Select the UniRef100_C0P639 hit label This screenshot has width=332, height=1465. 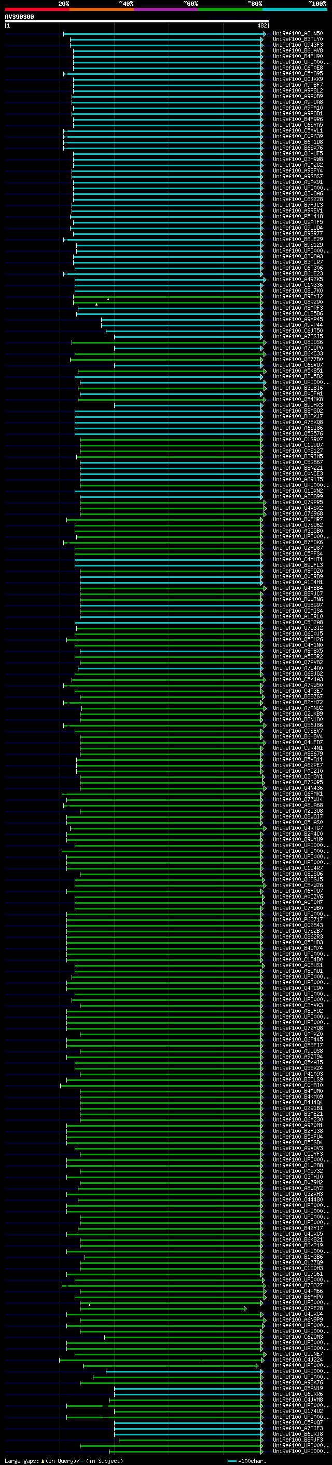[x=298, y=137]
